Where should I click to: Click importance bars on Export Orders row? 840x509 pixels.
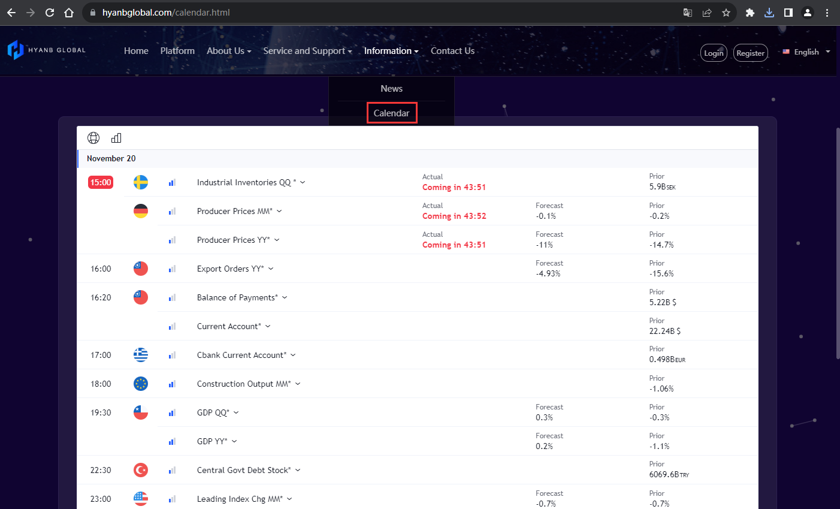[172, 269]
